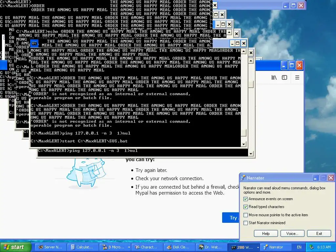336x252 pixels.
Task: Expand the 280 W... taskbar group arrow
Action: [x=258, y=247]
